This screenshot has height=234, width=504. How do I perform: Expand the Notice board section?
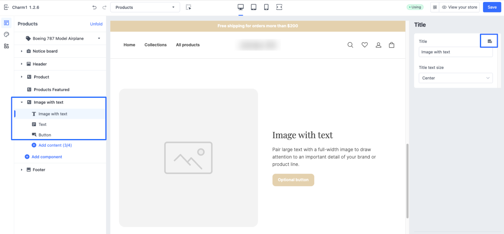(x=22, y=51)
